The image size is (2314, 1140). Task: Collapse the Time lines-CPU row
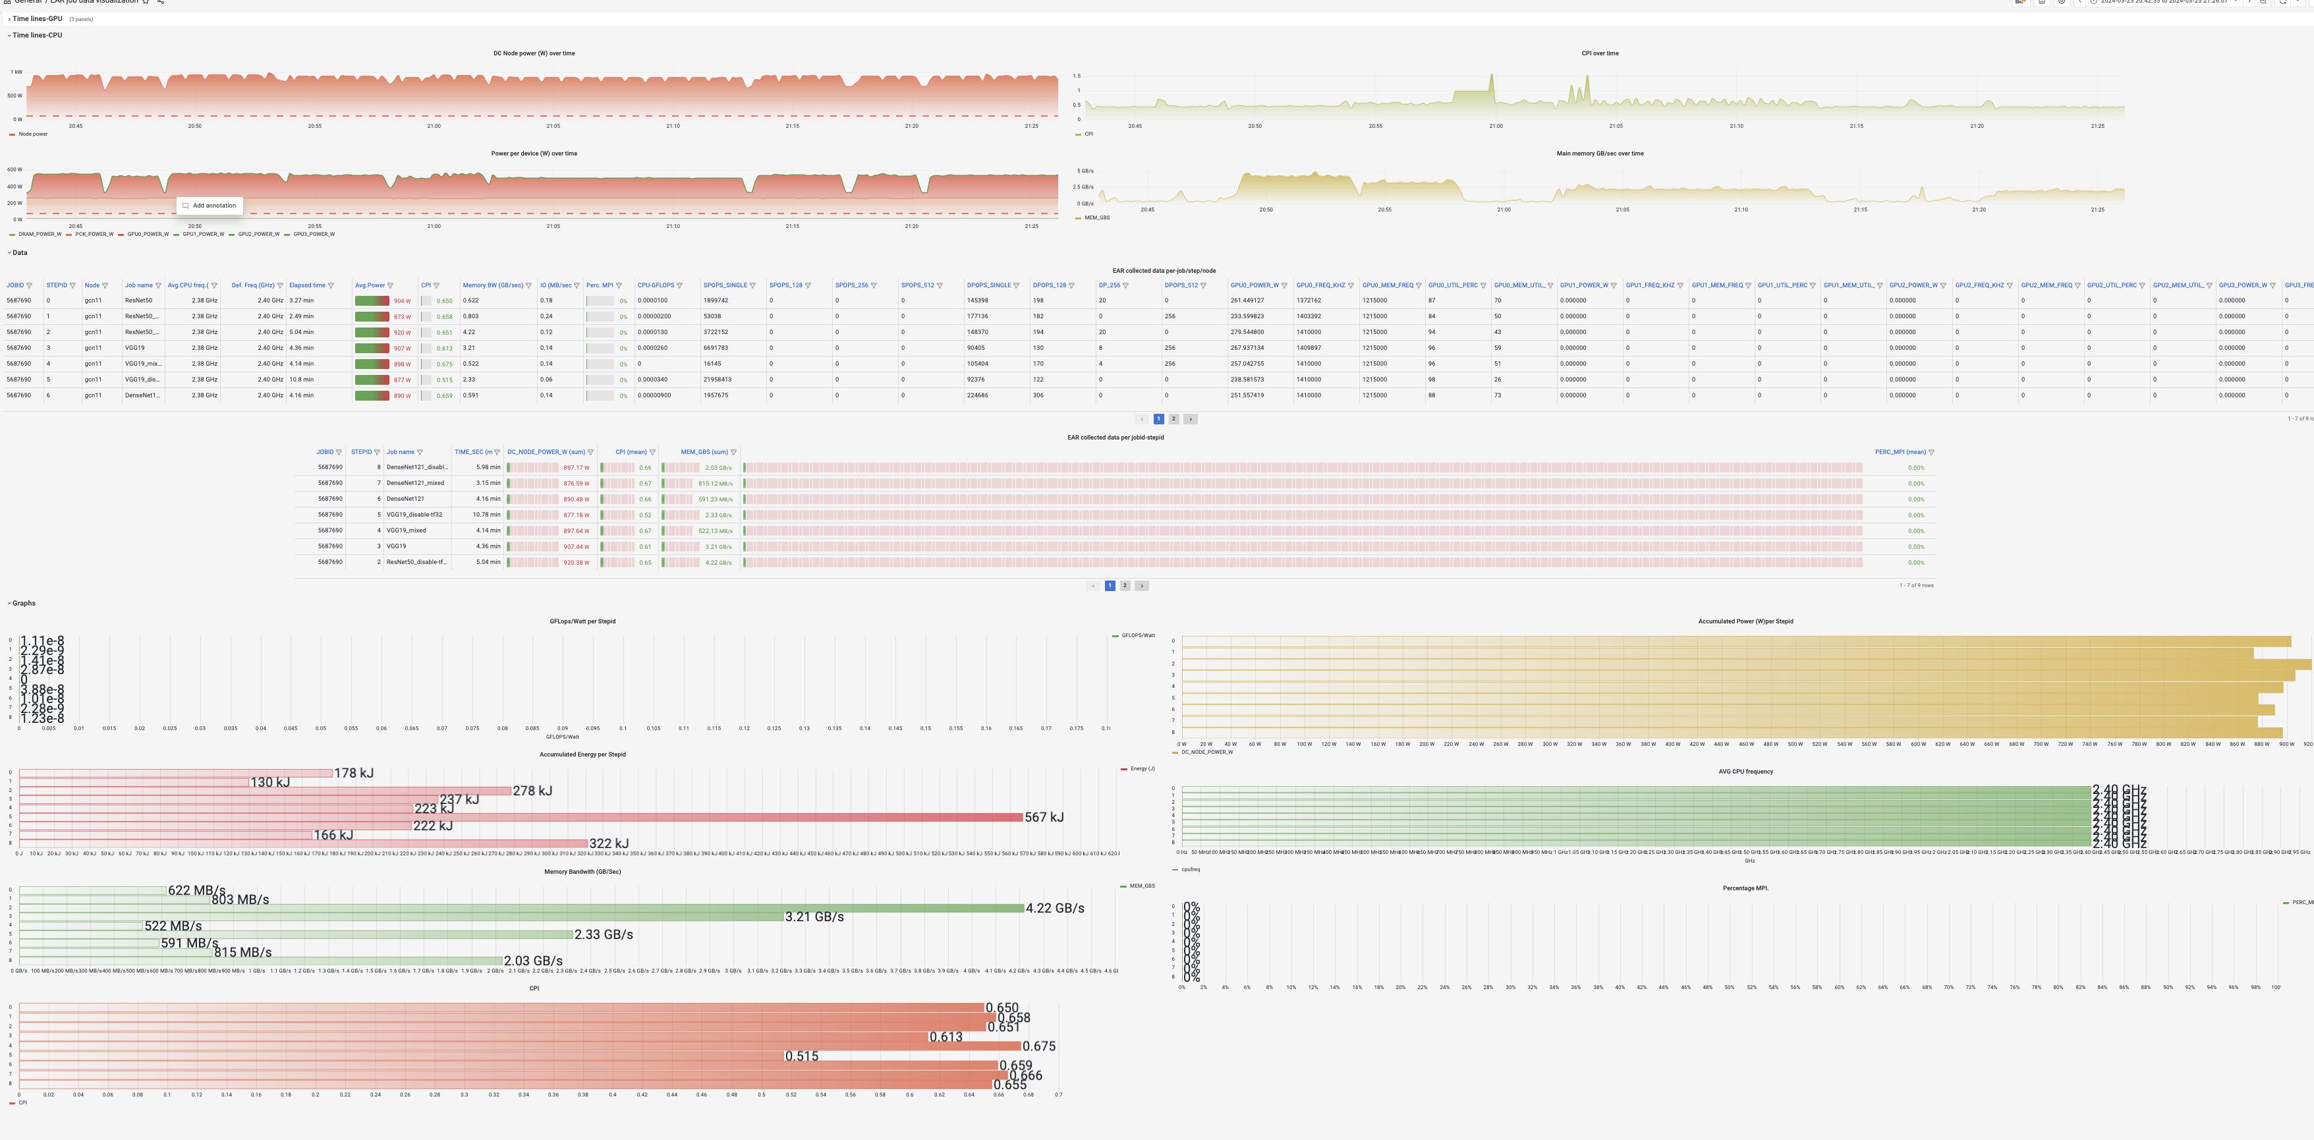click(x=37, y=35)
